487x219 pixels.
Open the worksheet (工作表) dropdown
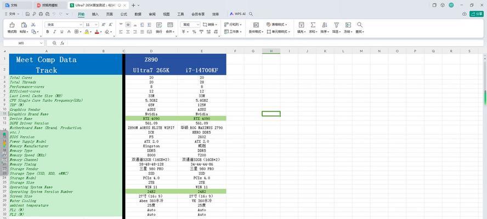click(233, 32)
